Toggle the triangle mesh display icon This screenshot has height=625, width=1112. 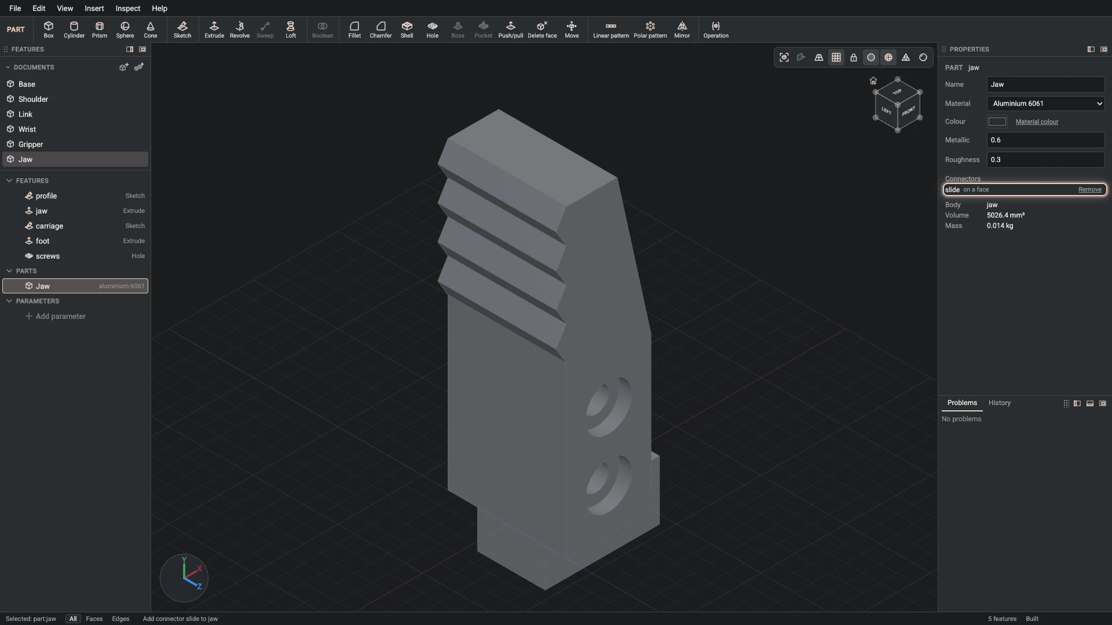coord(906,57)
